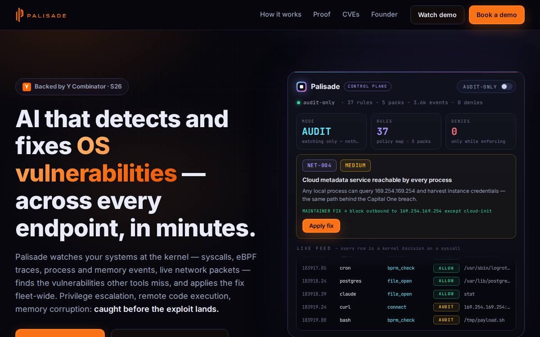
Task: Navigate to the Founder section
Action: pyautogui.click(x=384, y=14)
